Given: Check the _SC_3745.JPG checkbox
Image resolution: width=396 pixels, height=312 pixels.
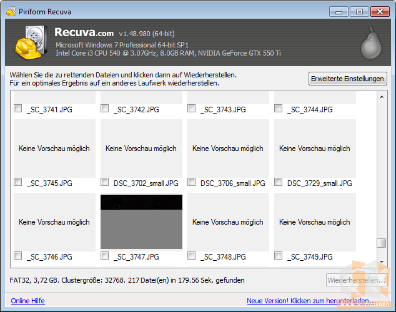Looking at the screenshot, I should [x=17, y=182].
